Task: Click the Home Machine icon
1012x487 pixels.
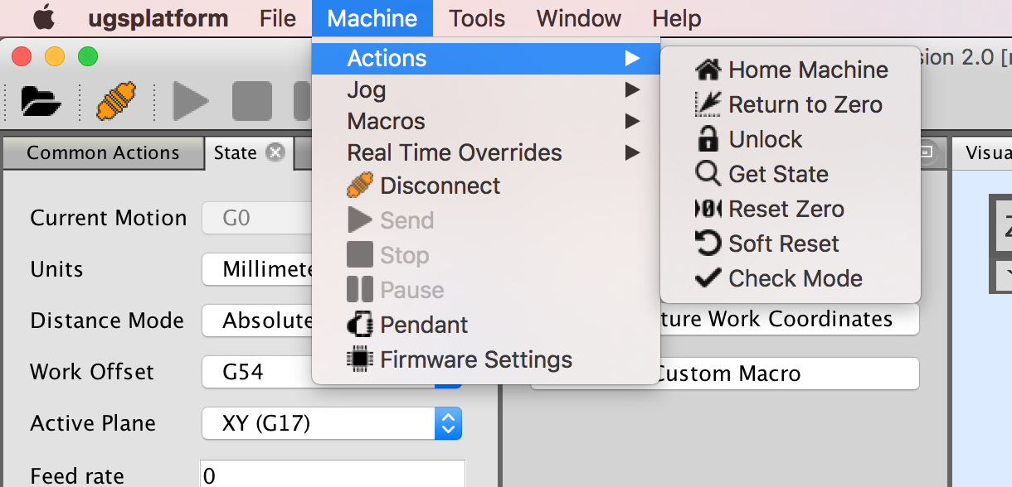Action: pos(710,70)
